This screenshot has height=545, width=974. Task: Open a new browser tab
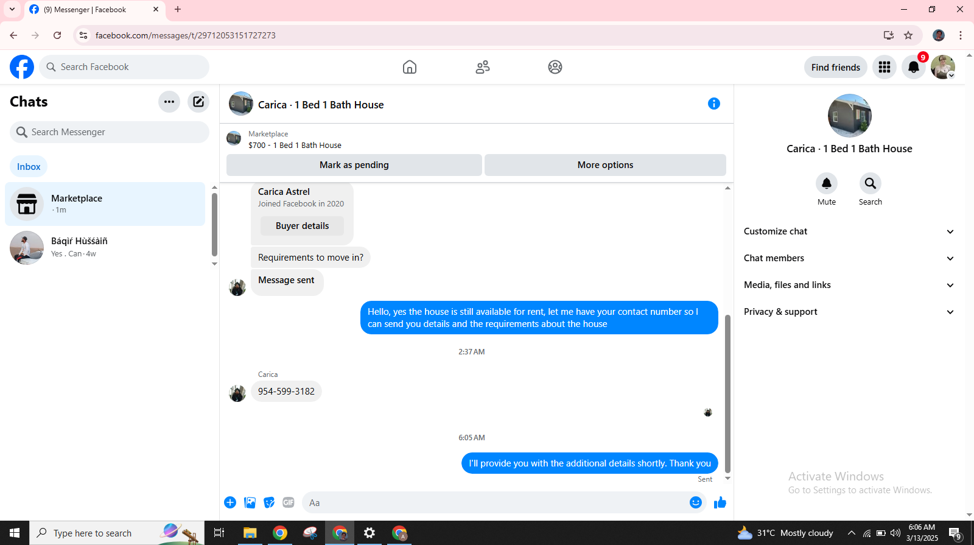[x=178, y=9]
